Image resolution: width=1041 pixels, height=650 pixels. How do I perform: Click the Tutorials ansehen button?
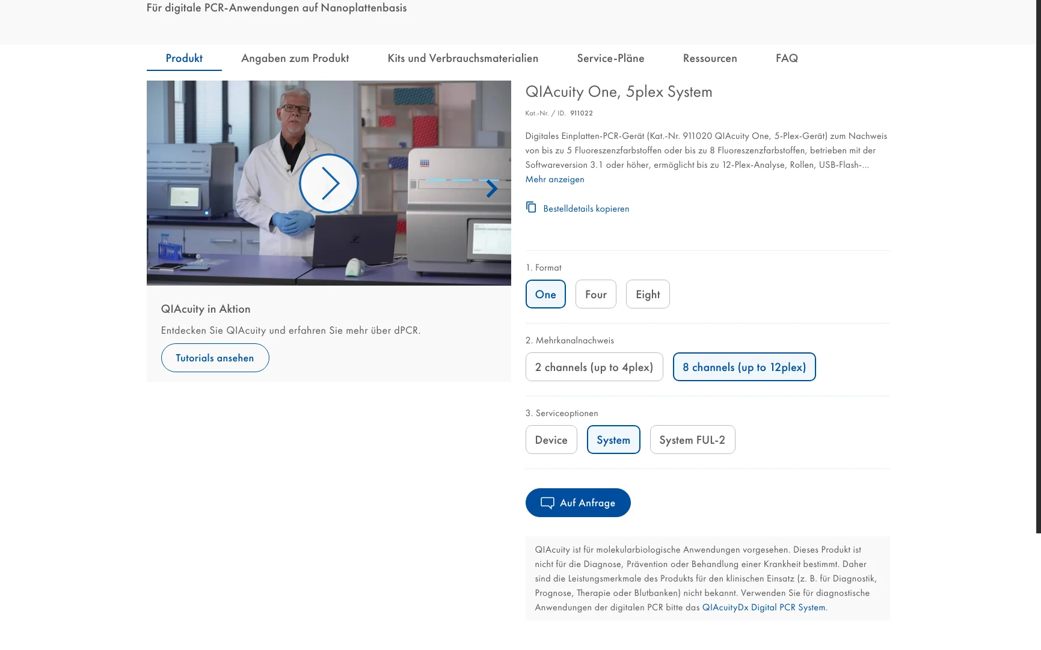point(215,358)
